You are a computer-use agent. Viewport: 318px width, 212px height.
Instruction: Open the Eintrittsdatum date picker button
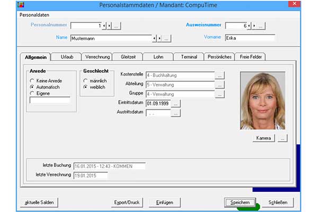176,103
